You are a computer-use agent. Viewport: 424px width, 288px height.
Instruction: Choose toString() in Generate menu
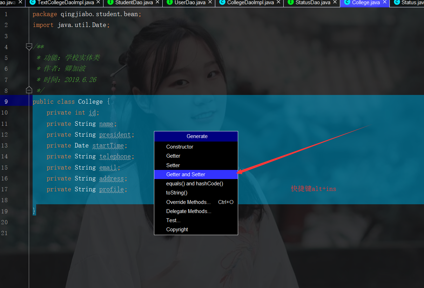196,193
